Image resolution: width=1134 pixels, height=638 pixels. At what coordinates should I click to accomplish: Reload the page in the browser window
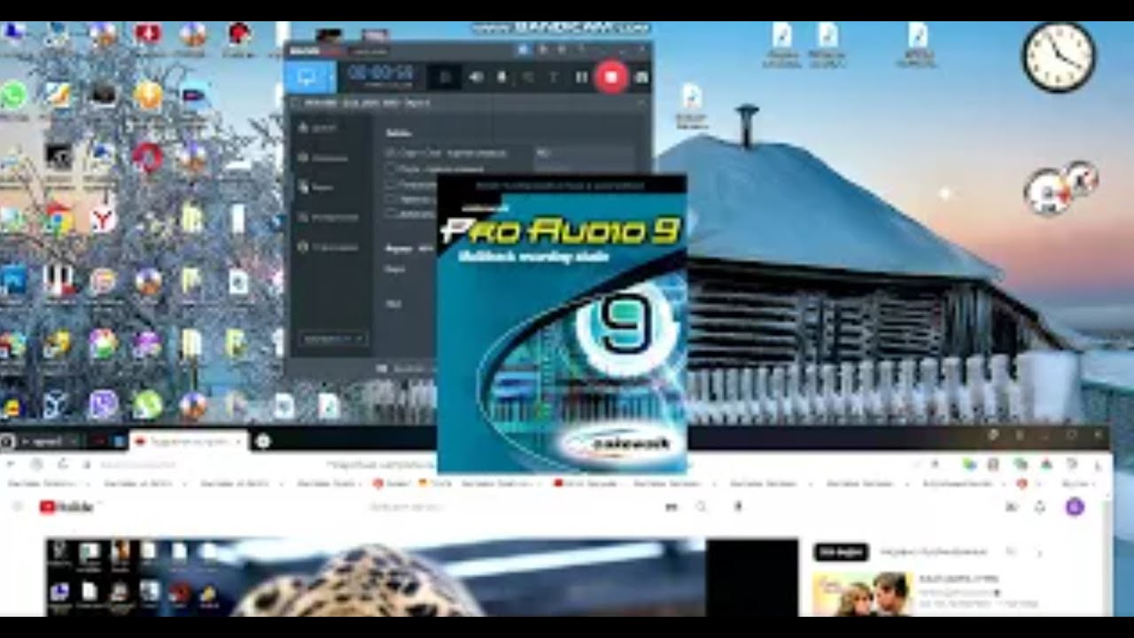(x=63, y=463)
